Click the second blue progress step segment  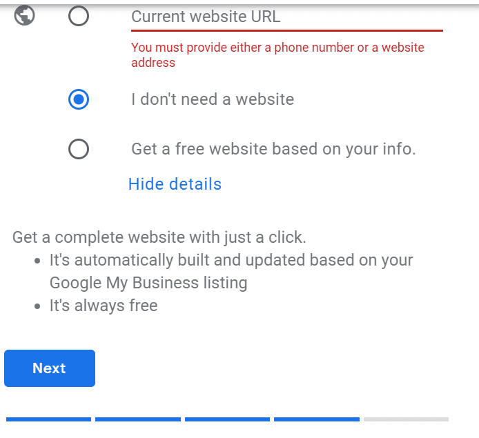138,419
